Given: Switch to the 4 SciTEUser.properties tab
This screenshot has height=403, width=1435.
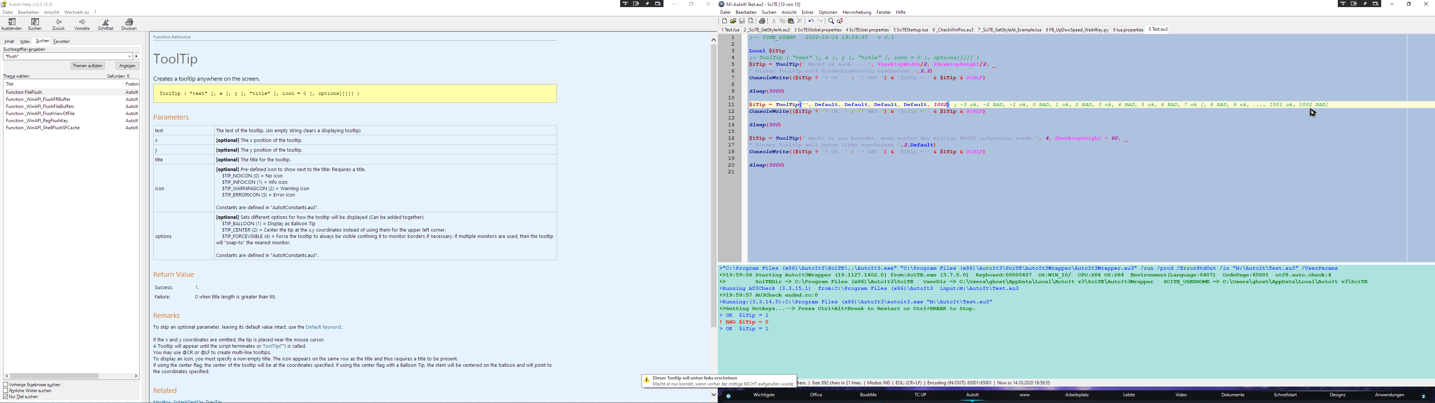Looking at the screenshot, I should coord(867,30).
